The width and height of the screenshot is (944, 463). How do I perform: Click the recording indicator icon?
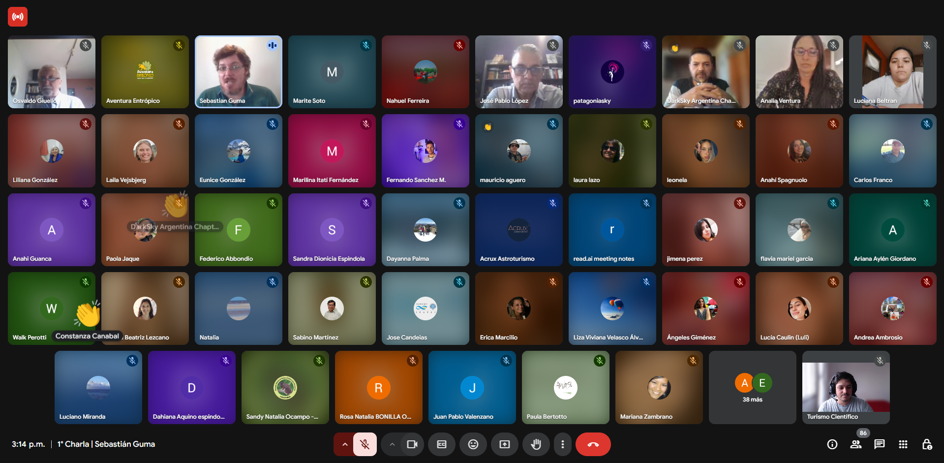pyautogui.click(x=18, y=17)
